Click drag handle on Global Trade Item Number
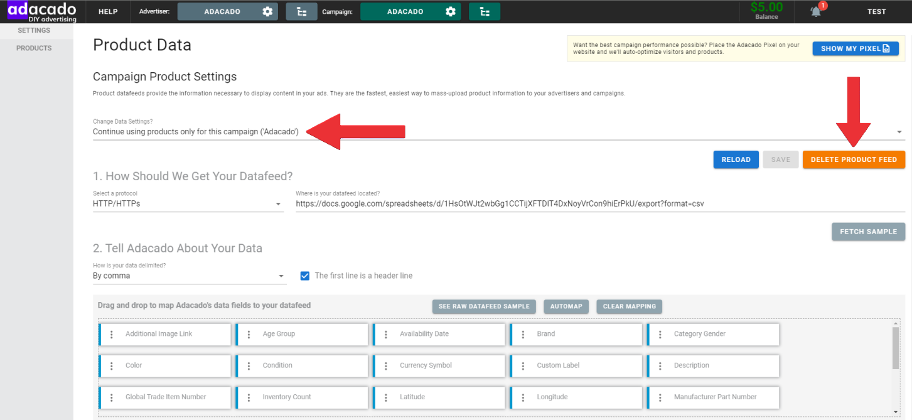This screenshot has width=912, height=420. coord(112,397)
